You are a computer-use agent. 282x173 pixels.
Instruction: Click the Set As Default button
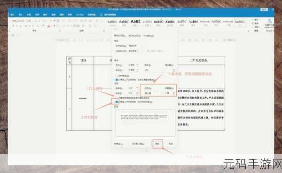pos(138,144)
